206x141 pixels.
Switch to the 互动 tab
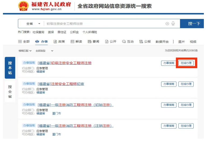[x=128, y=42]
